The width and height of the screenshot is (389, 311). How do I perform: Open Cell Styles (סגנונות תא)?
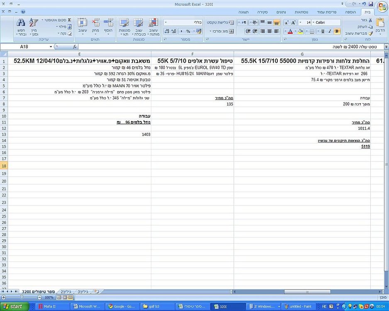(x=124, y=27)
